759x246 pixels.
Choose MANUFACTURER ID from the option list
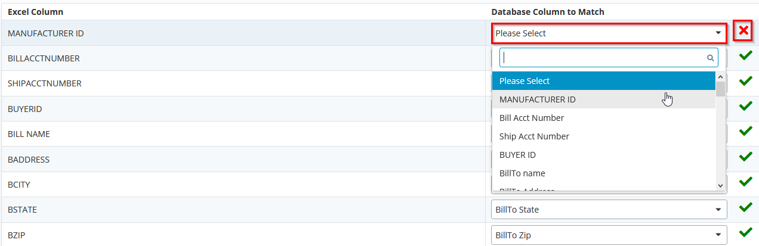pyautogui.click(x=604, y=99)
